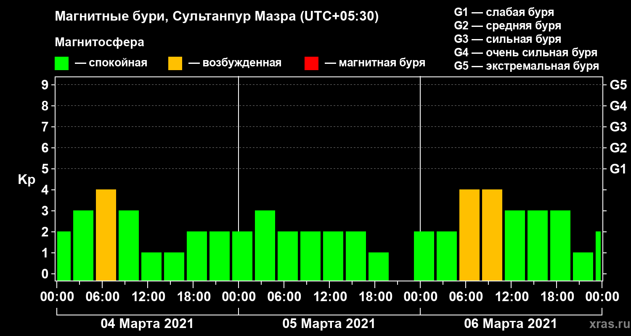Screen dimensions: 631x336
Task: Select the Kp 1 bar on 05 Марта 2021
Action: click(379, 267)
